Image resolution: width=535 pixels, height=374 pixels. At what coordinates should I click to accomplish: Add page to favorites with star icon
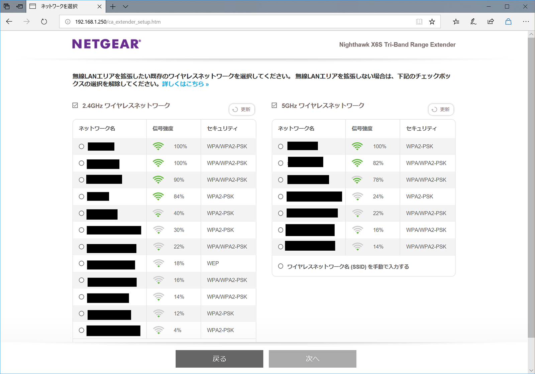432,22
